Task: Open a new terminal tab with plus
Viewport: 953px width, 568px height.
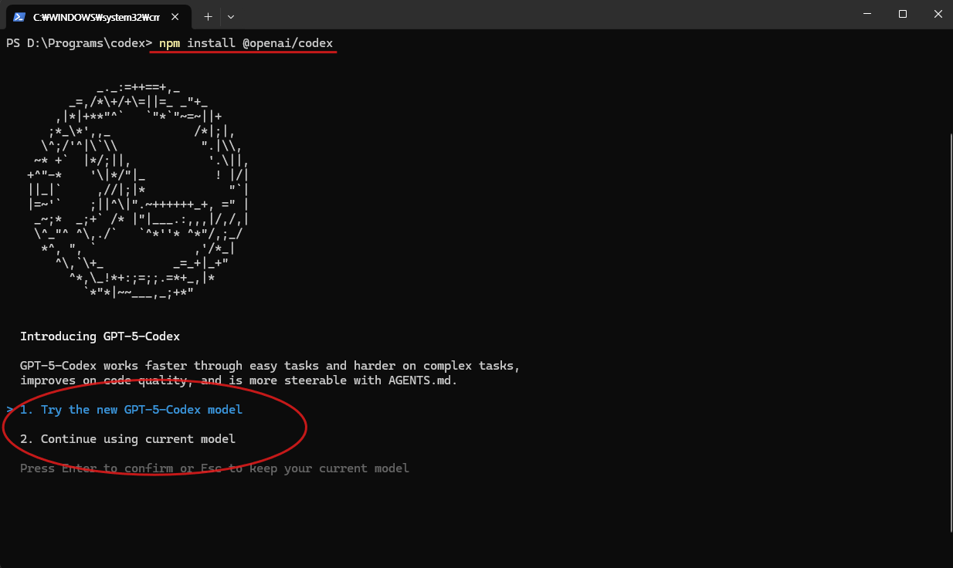Action: point(208,15)
